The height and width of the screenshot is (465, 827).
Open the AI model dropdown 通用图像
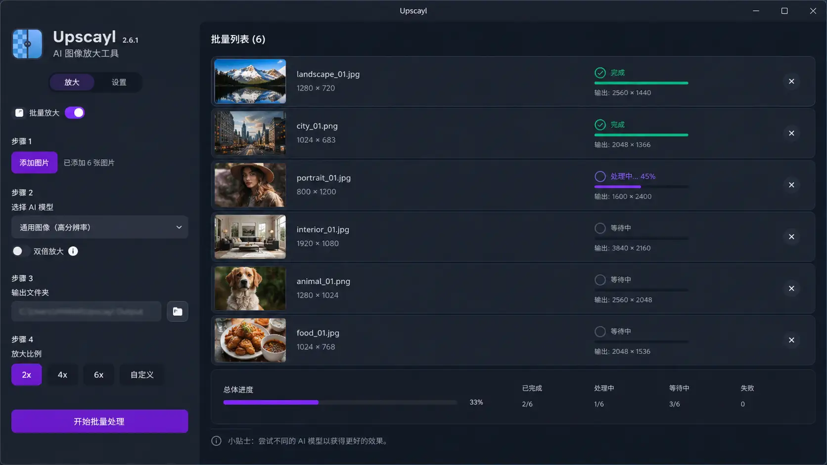pyautogui.click(x=100, y=227)
